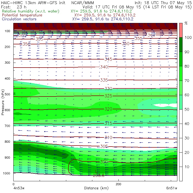Click the colorbar '%' unit label

(x=186, y=23)
